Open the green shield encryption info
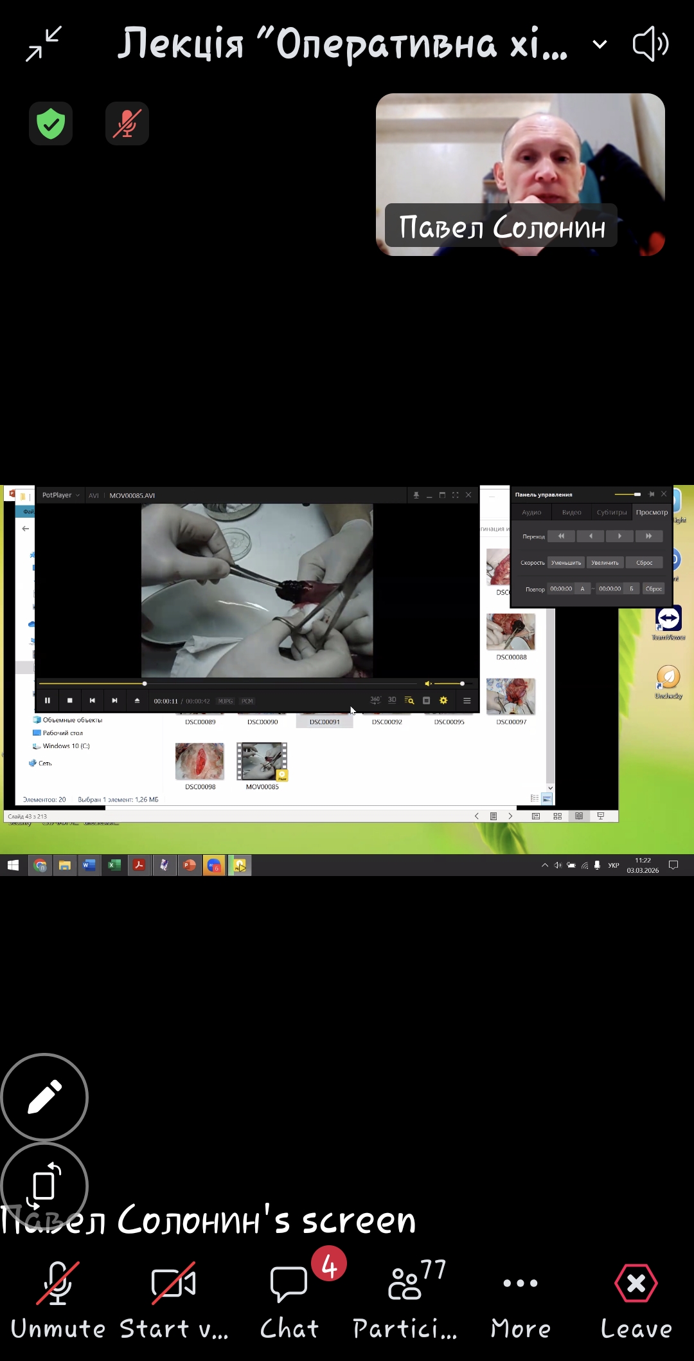The image size is (694, 1361). click(x=51, y=123)
